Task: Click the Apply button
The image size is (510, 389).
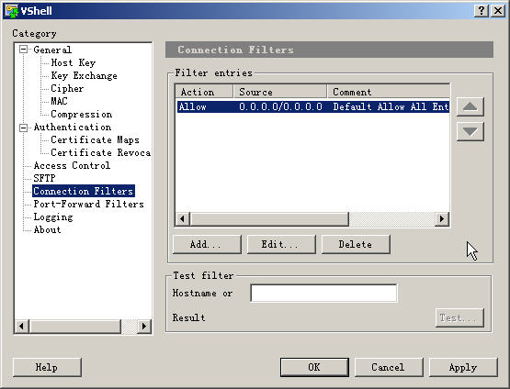Action: [x=463, y=367]
